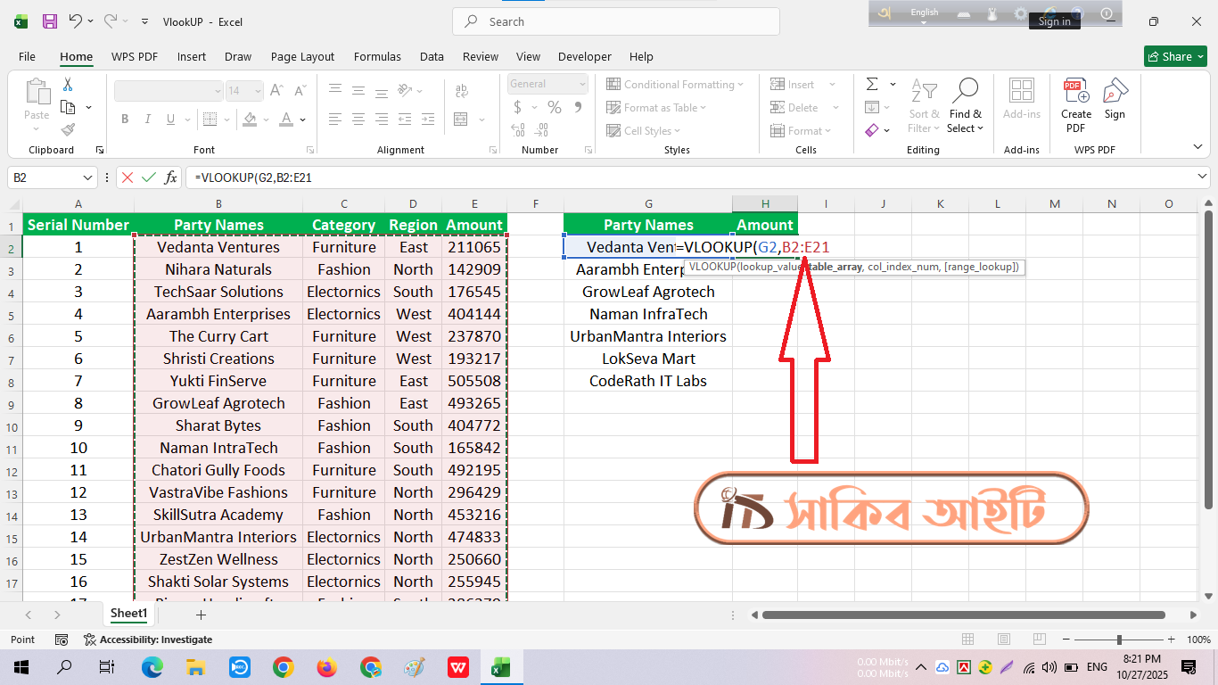
Task: Click the Enter checkmark in formula bar
Action: click(149, 177)
